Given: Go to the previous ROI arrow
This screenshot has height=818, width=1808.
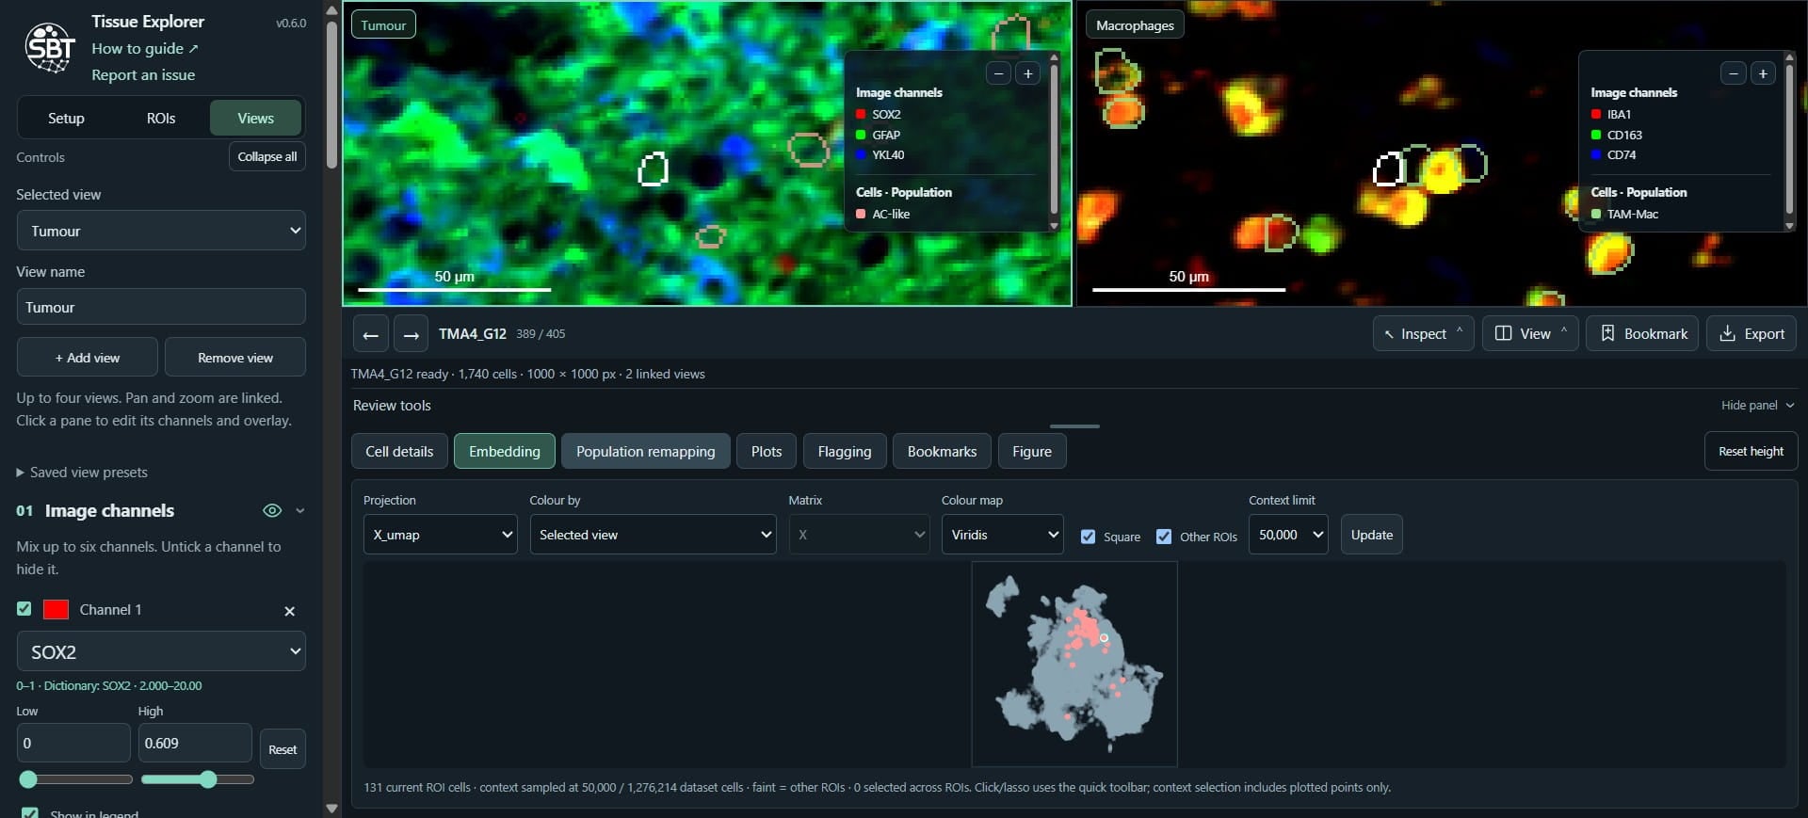Looking at the screenshot, I should 371,334.
